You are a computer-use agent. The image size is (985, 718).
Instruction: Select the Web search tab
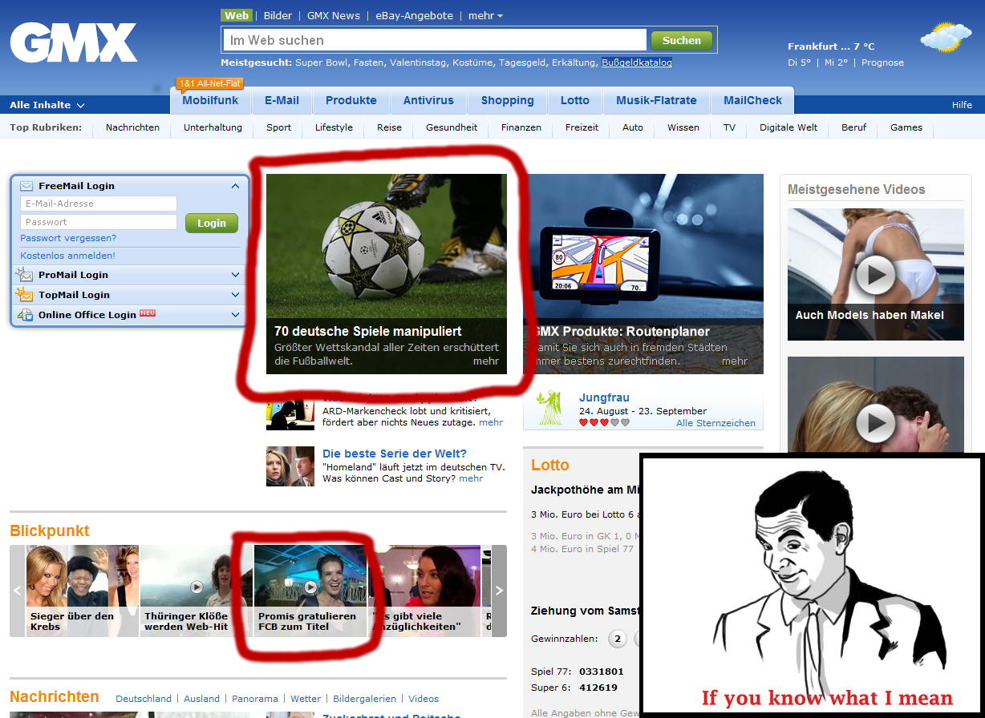(x=237, y=15)
